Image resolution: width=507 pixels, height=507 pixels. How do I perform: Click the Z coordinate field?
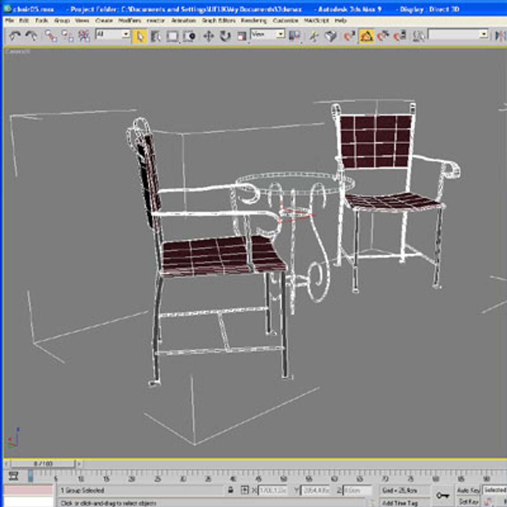point(357,491)
